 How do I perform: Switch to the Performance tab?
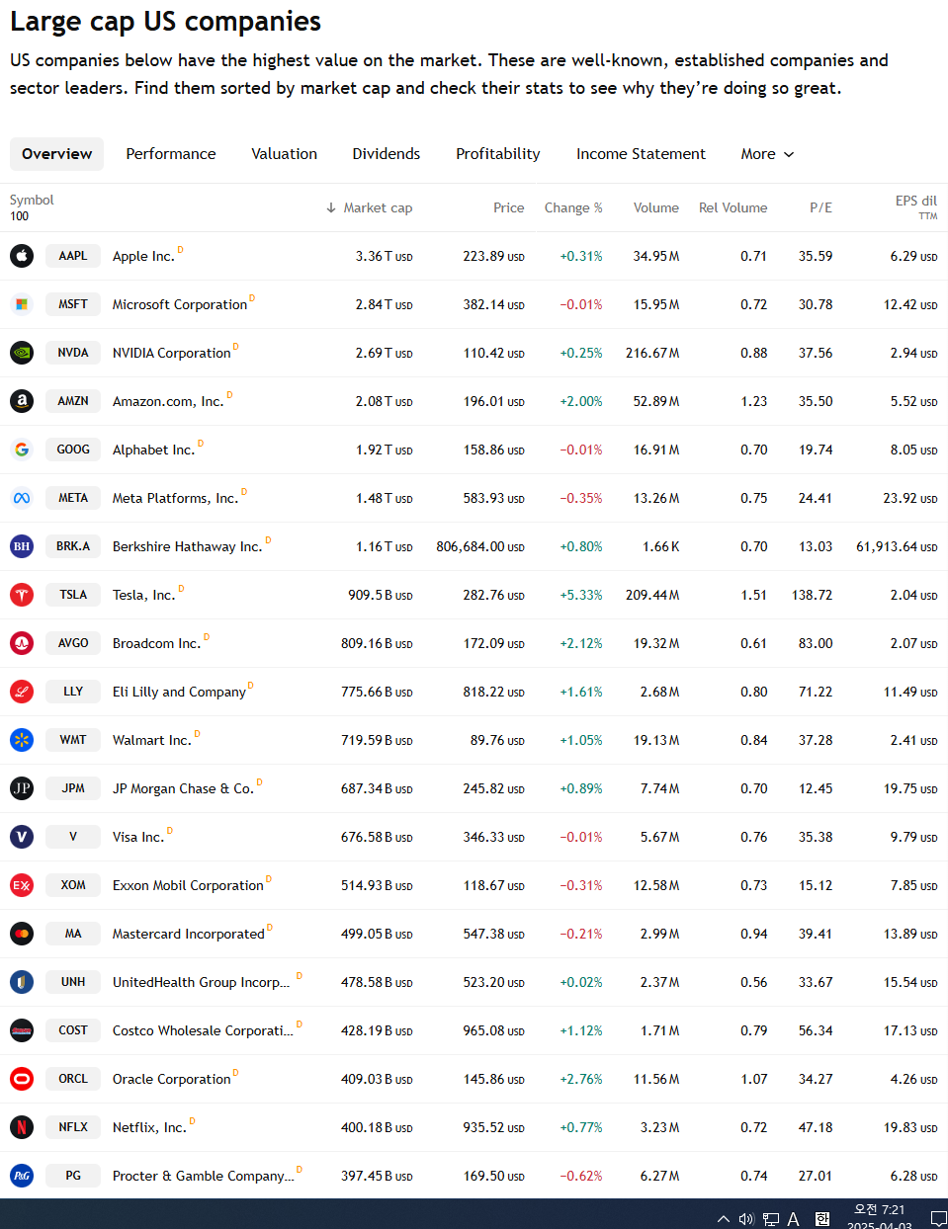tap(171, 154)
